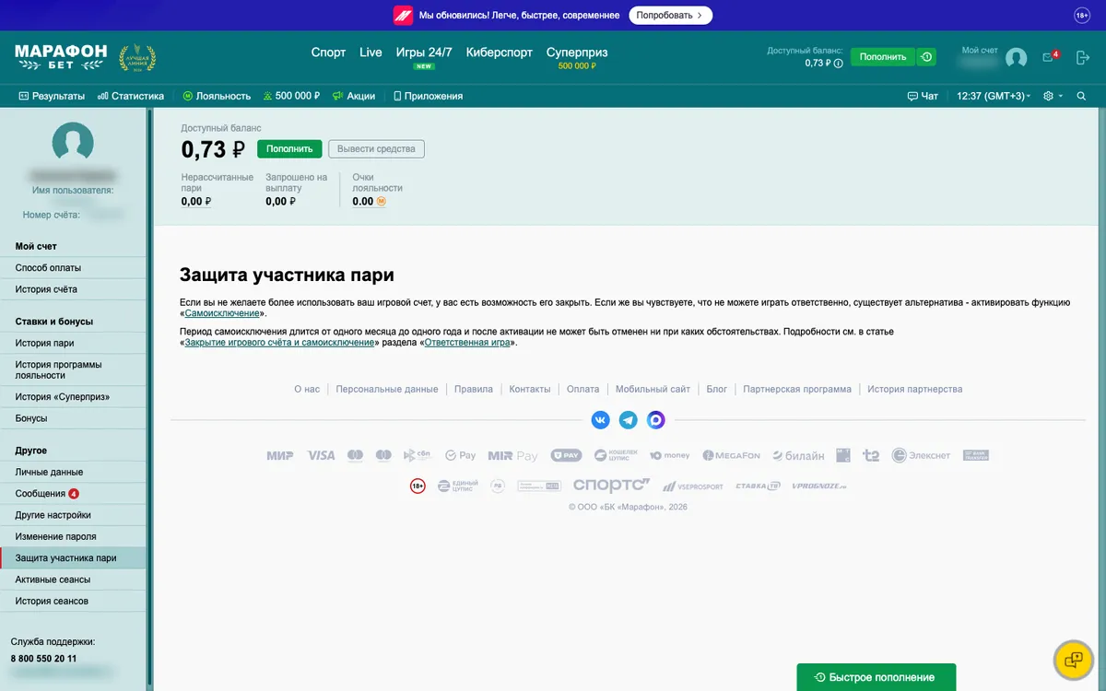
Task: Select Защита участника пари in sidebar
Action: coord(73,558)
